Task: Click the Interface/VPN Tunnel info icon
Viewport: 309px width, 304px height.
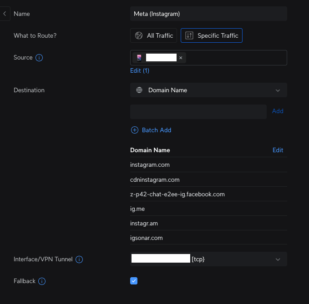Action: [79, 259]
